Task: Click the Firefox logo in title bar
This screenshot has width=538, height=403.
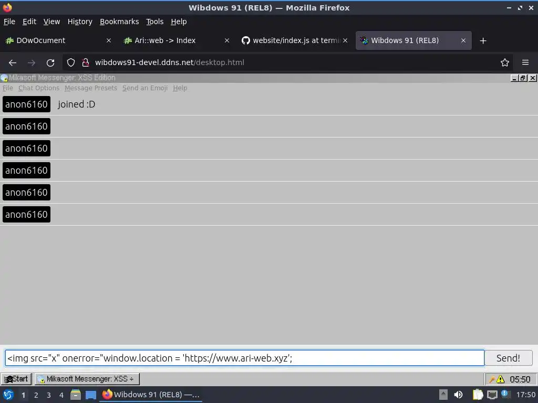Action: (x=7, y=7)
